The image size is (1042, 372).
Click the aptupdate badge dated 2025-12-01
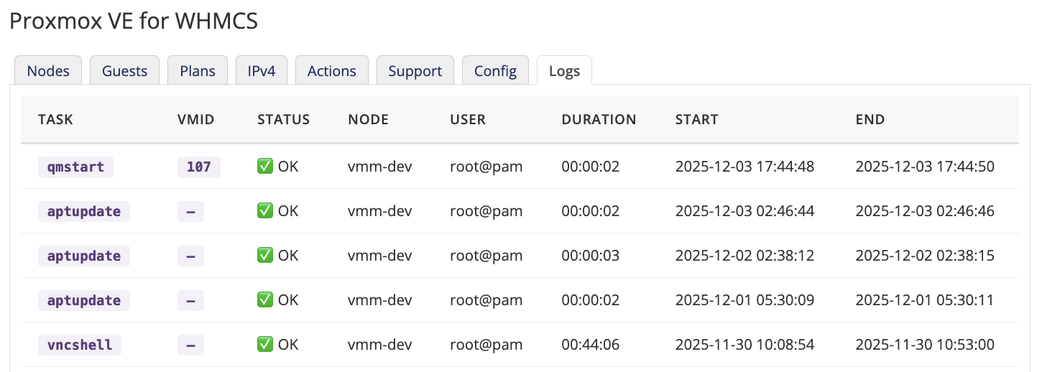click(x=83, y=301)
